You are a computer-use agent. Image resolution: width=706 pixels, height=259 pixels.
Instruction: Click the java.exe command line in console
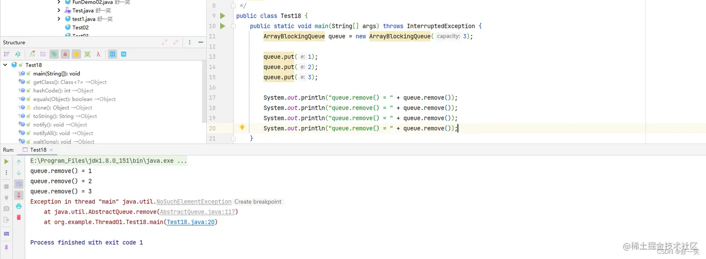click(109, 161)
